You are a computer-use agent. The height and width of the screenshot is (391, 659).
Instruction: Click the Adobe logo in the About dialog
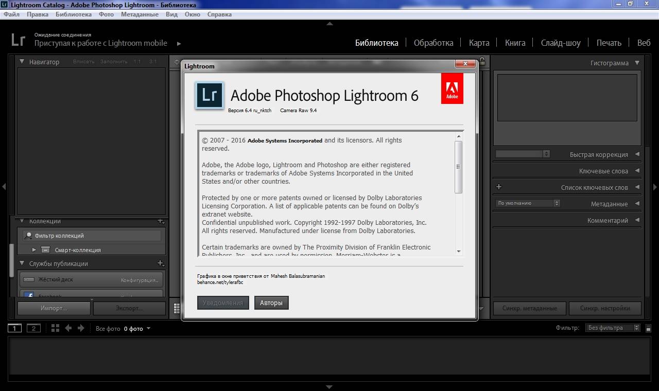coord(452,88)
